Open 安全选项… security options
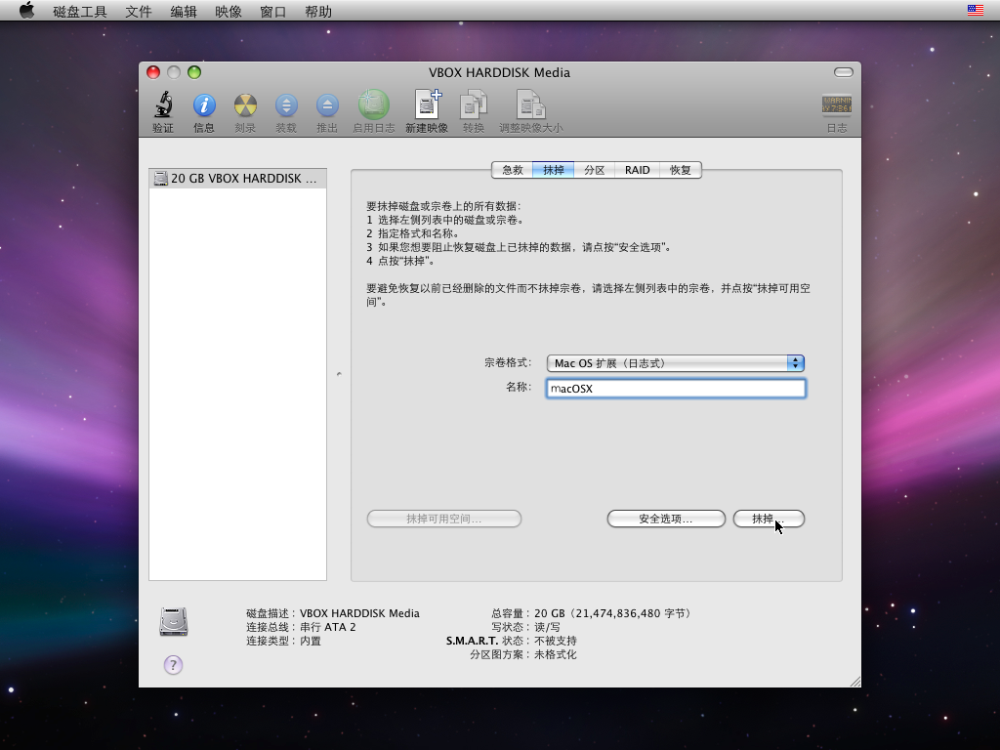The width and height of the screenshot is (1000, 750). (x=666, y=519)
